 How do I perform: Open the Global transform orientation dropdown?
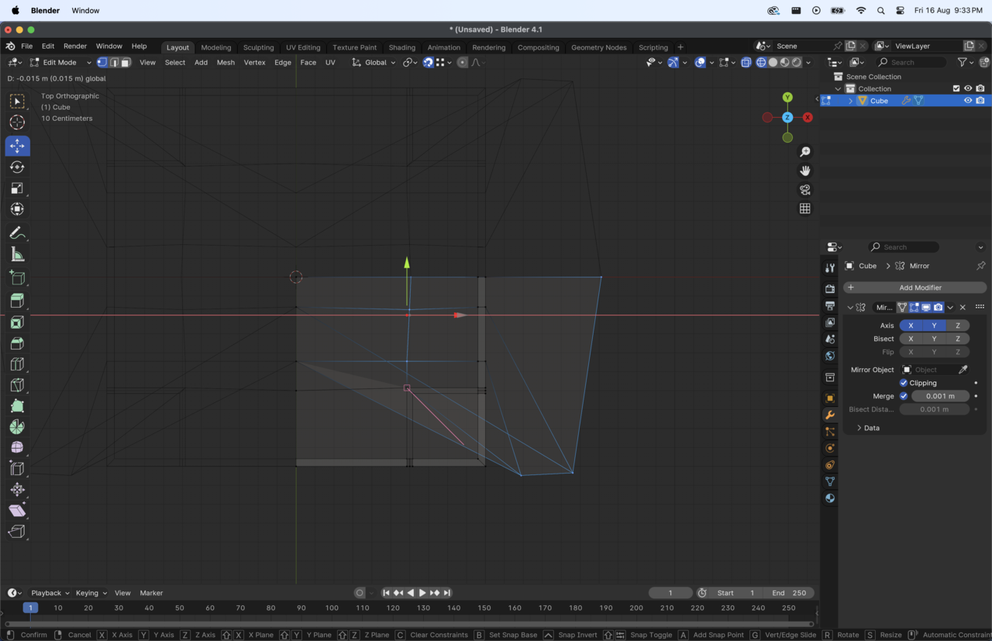pos(374,63)
